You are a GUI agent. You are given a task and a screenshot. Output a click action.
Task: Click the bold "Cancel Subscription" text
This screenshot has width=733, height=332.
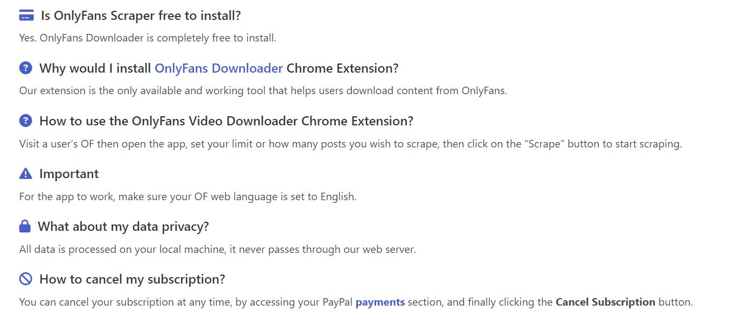(x=605, y=302)
